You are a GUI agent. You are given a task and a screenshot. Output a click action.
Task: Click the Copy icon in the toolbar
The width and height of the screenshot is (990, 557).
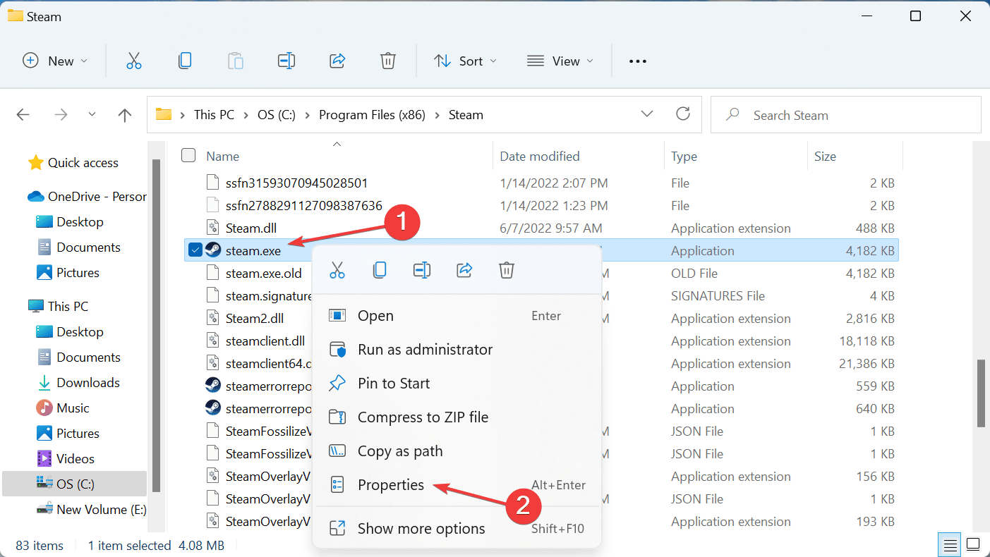coord(185,61)
